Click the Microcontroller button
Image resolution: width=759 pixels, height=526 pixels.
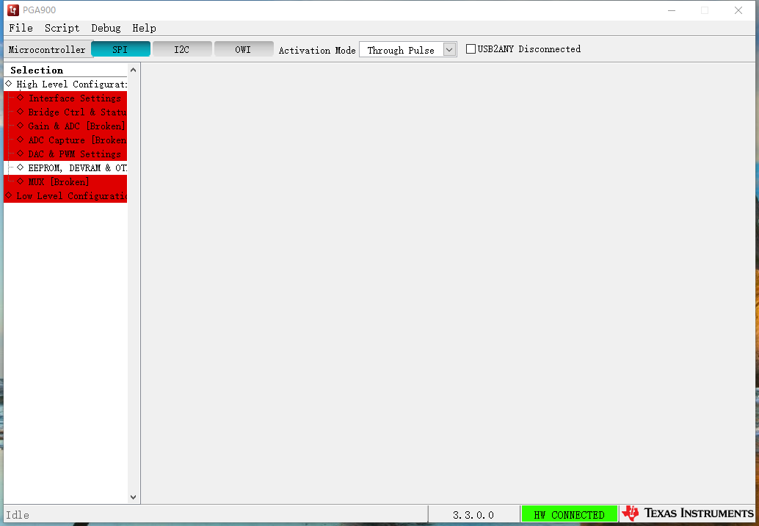pos(47,49)
